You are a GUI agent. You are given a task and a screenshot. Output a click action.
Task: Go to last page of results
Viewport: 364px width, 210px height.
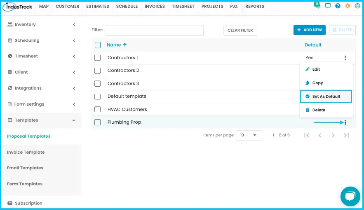[346, 135]
